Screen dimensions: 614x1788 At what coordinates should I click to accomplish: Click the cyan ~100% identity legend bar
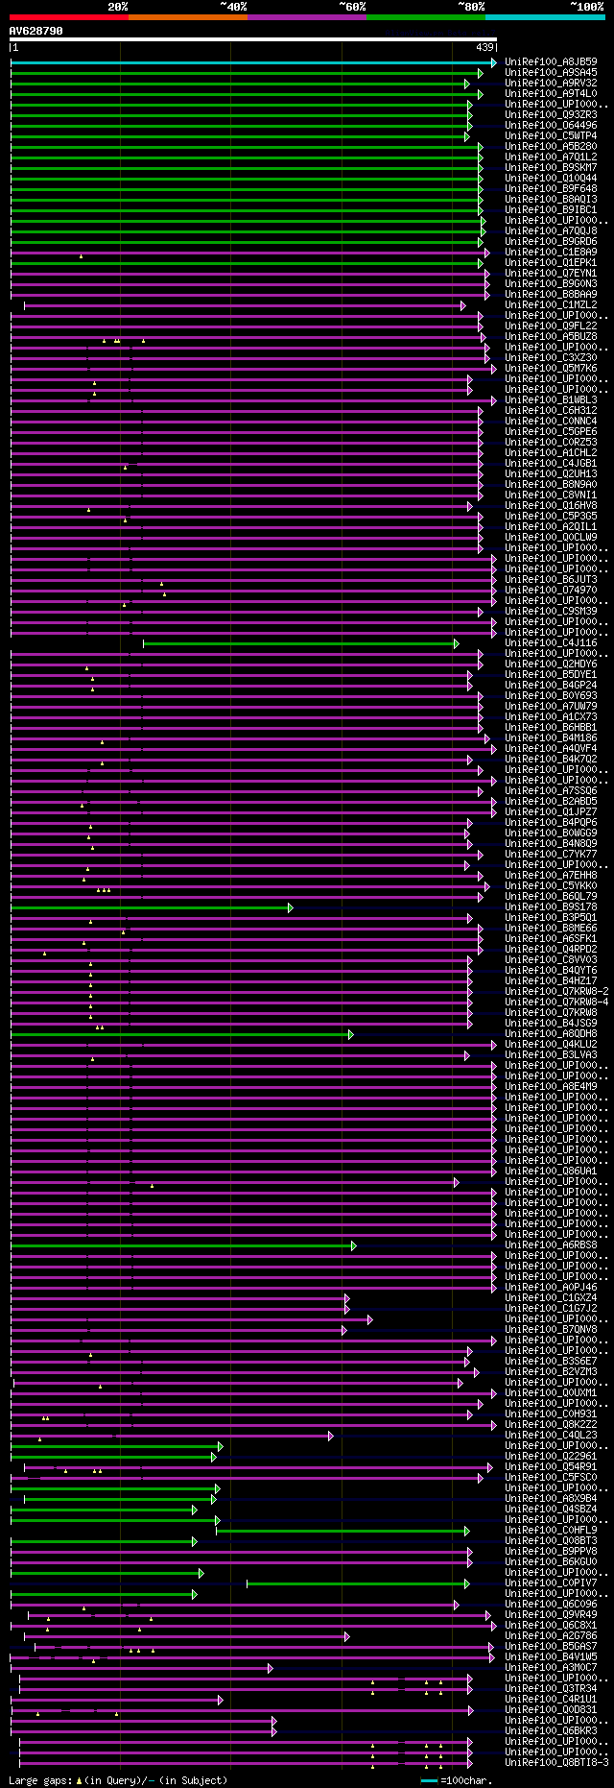coord(545,16)
